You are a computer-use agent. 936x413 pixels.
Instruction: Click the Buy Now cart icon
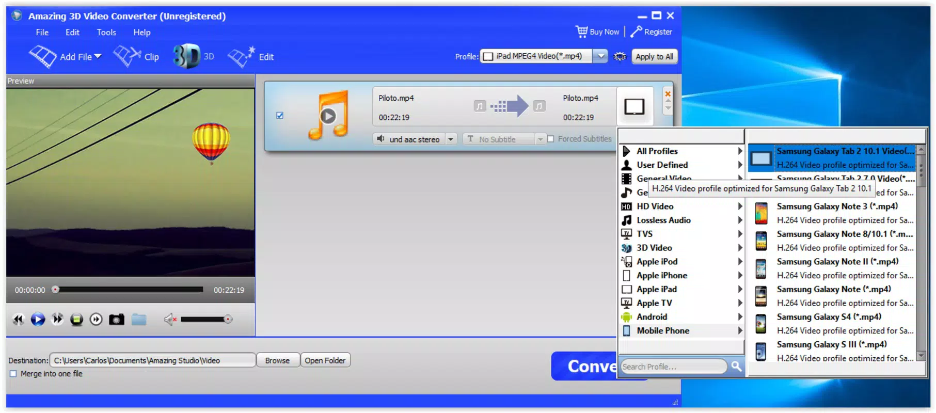(x=582, y=31)
